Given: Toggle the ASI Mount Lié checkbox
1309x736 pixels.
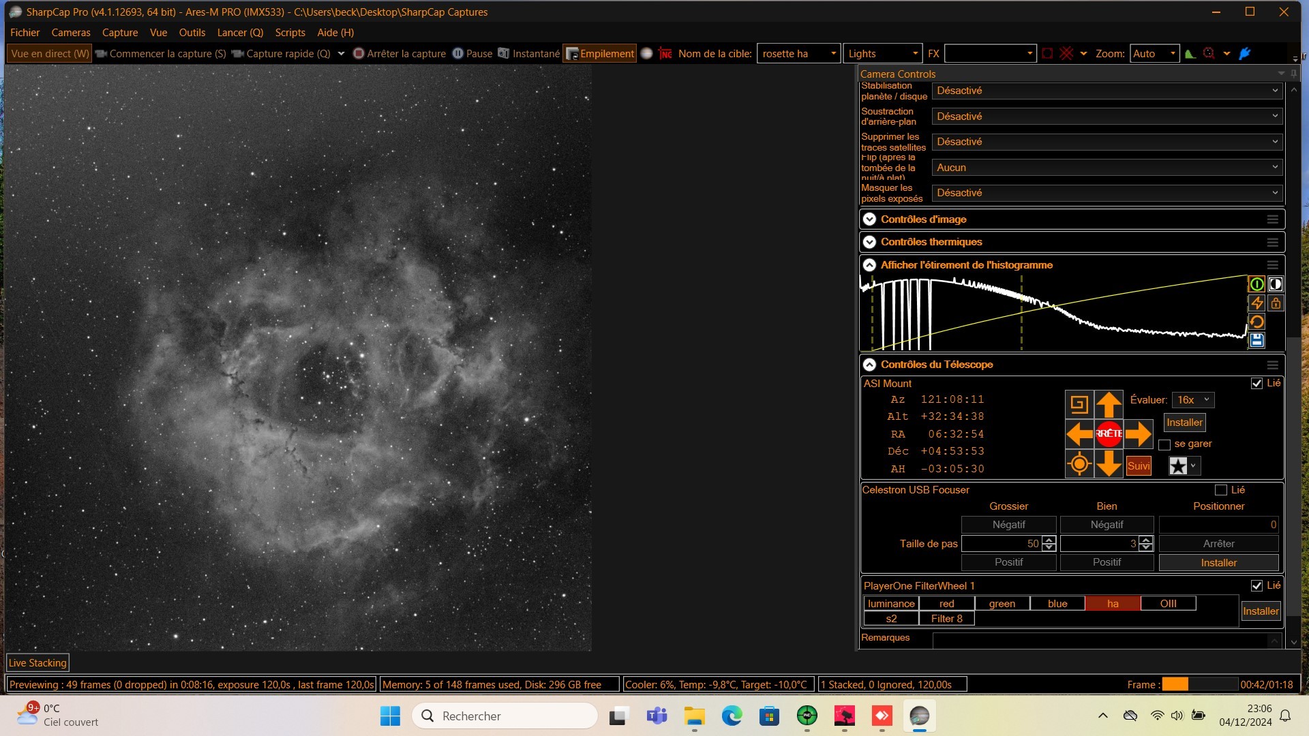Looking at the screenshot, I should 1257,384.
